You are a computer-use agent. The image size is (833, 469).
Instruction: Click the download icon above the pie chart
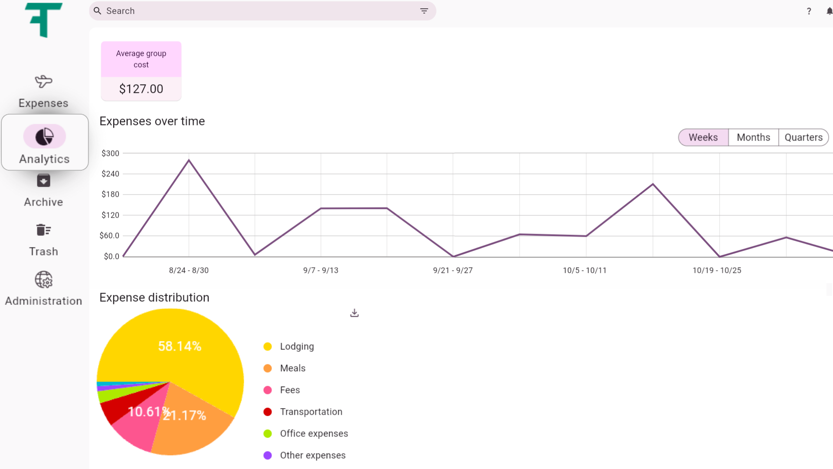[354, 313]
